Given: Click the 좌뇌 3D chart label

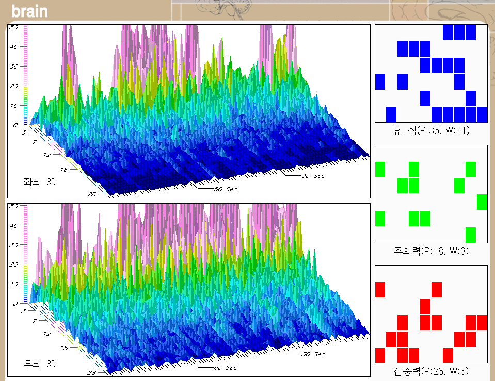Looking at the screenshot, I should (39, 181).
